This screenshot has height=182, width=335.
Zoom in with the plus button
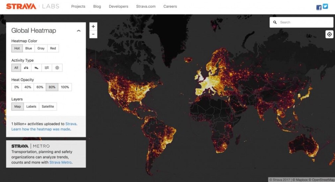coord(93,26)
